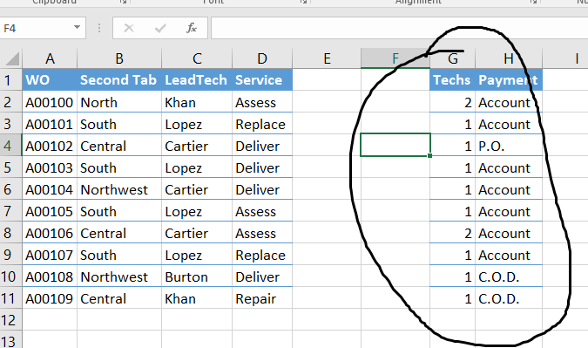Select column E header

[x=327, y=58]
